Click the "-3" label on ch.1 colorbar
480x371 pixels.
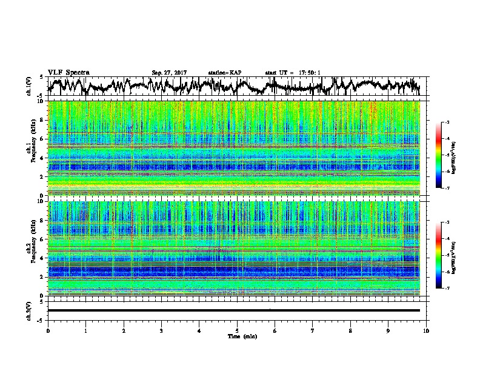click(x=447, y=122)
